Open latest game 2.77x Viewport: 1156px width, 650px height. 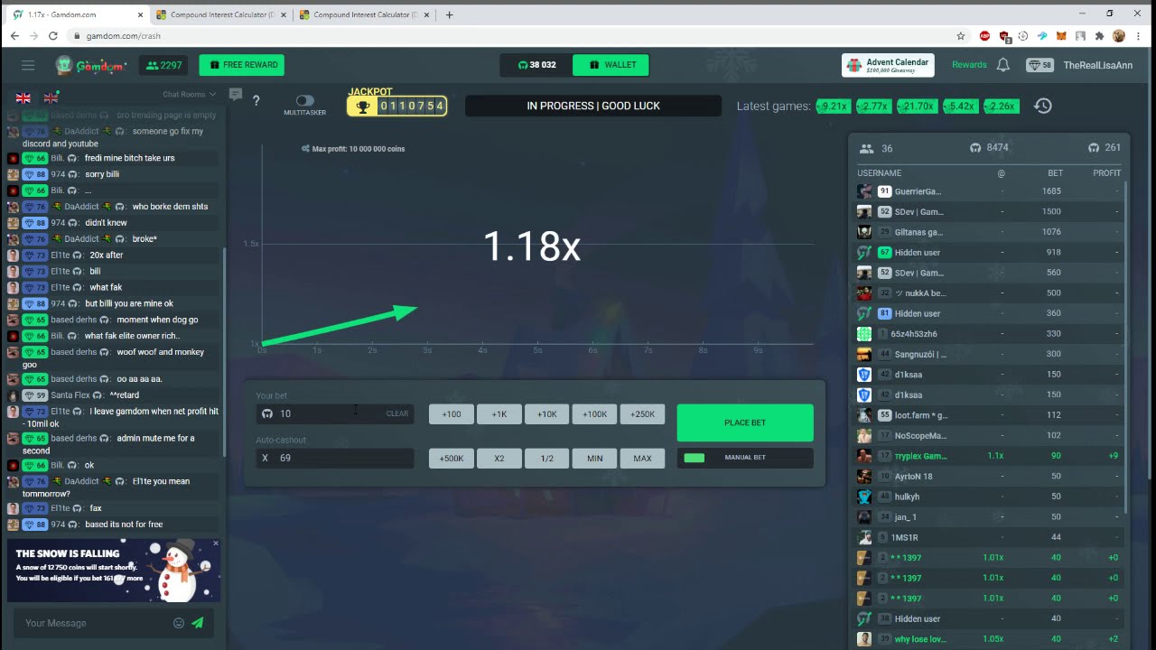tap(873, 106)
